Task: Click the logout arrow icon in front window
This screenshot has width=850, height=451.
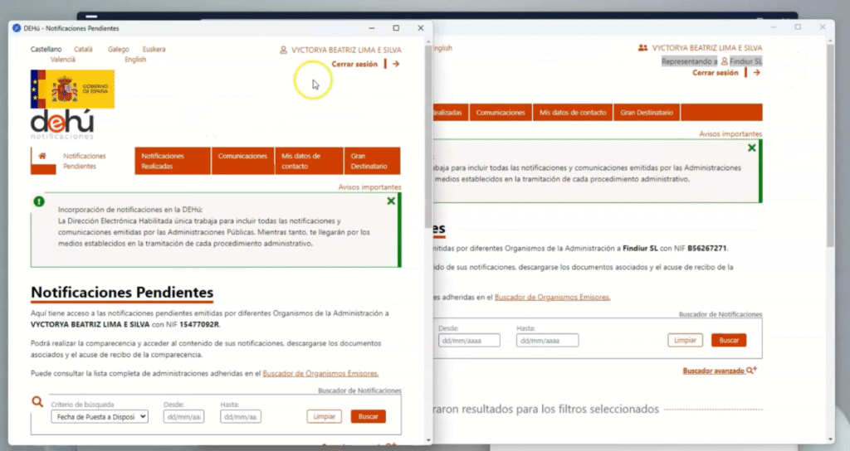Action: tap(396, 64)
